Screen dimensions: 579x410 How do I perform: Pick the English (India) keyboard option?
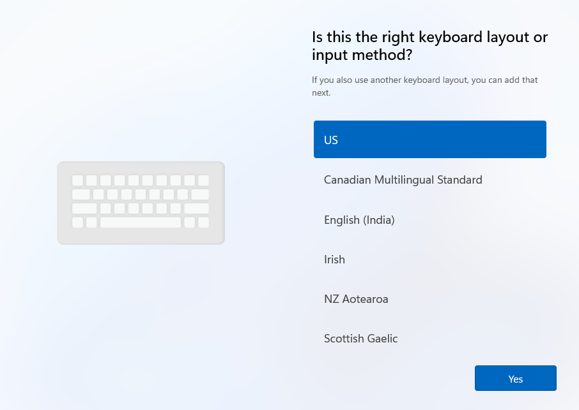pyautogui.click(x=359, y=220)
